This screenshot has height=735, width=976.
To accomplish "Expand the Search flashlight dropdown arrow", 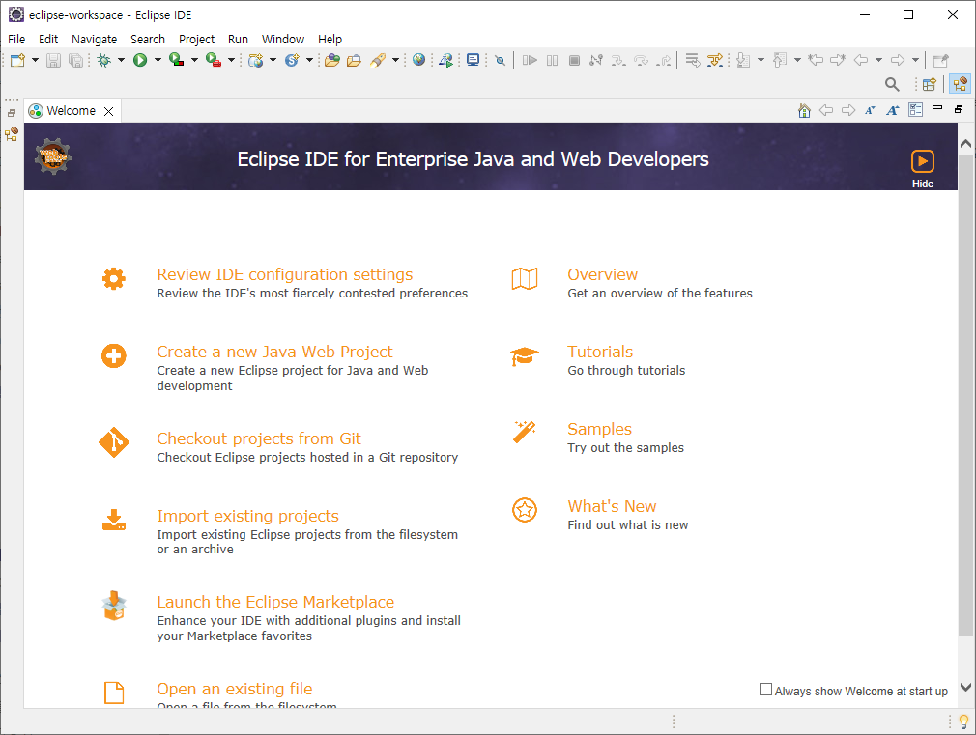I will pyautogui.click(x=395, y=61).
